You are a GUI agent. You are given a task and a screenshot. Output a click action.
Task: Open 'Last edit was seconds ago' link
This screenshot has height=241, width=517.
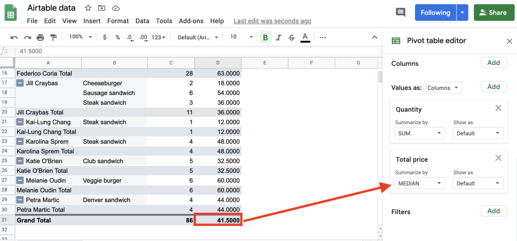[272, 21]
